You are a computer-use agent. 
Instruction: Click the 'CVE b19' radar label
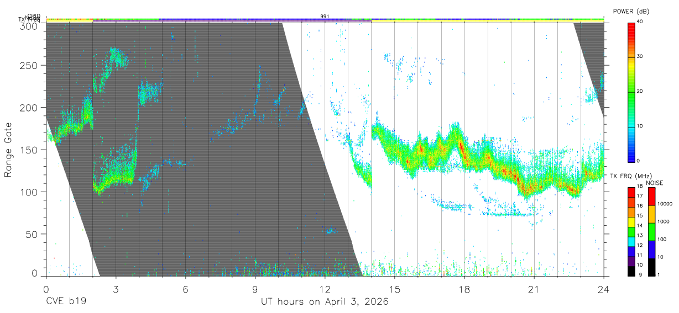(x=66, y=302)
